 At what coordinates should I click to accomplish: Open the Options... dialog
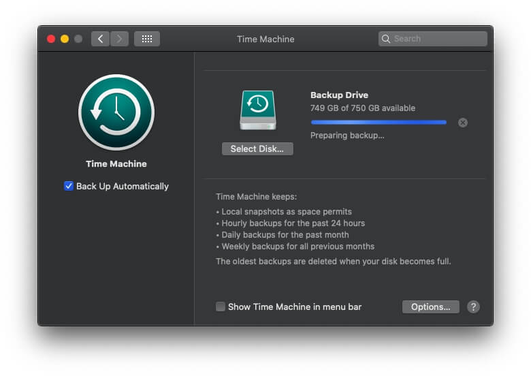(x=430, y=307)
